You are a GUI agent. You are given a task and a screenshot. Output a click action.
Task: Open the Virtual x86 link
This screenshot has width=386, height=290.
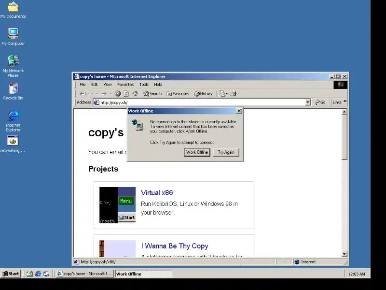coord(157,192)
